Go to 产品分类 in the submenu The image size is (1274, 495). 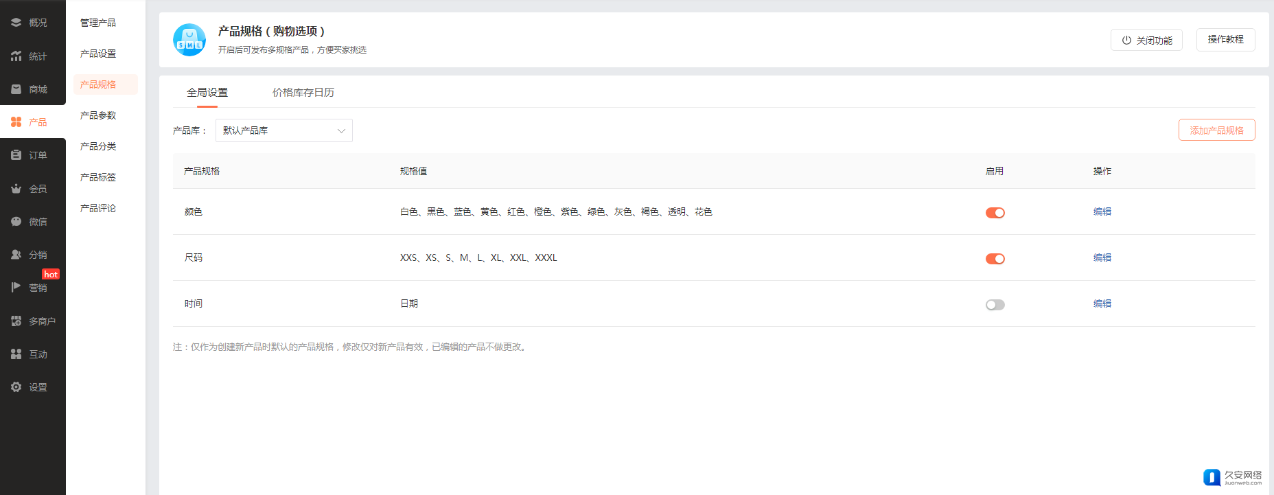pos(98,146)
